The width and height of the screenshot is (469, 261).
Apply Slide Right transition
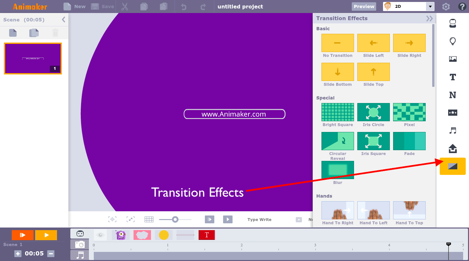pyautogui.click(x=409, y=43)
